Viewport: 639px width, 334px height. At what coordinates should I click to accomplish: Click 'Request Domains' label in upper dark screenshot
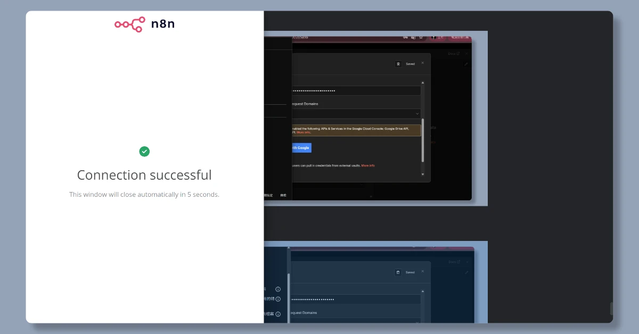click(x=305, y=104)
